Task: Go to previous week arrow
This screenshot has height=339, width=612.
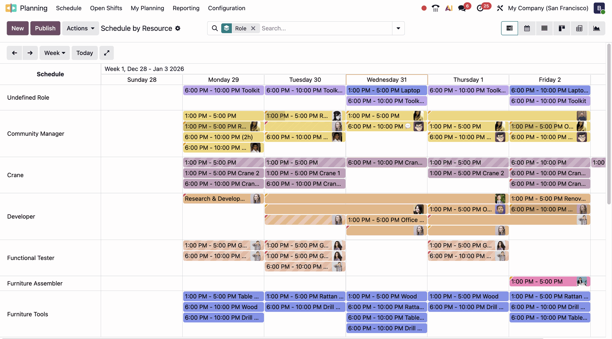Action: coord(14,53)
